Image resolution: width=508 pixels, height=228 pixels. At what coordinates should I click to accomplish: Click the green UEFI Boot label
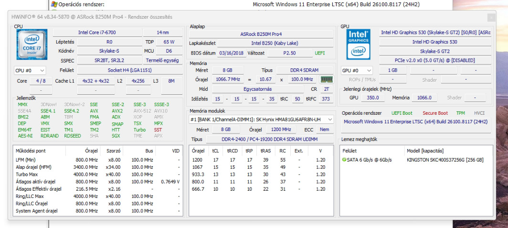(402, 113)
